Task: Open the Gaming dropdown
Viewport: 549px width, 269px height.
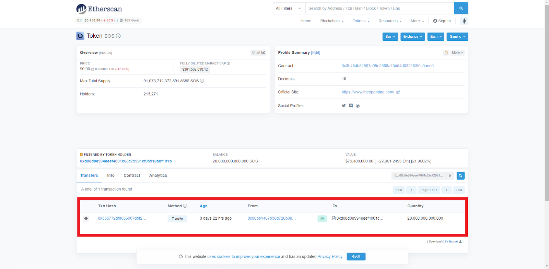Action: point(457,37)
